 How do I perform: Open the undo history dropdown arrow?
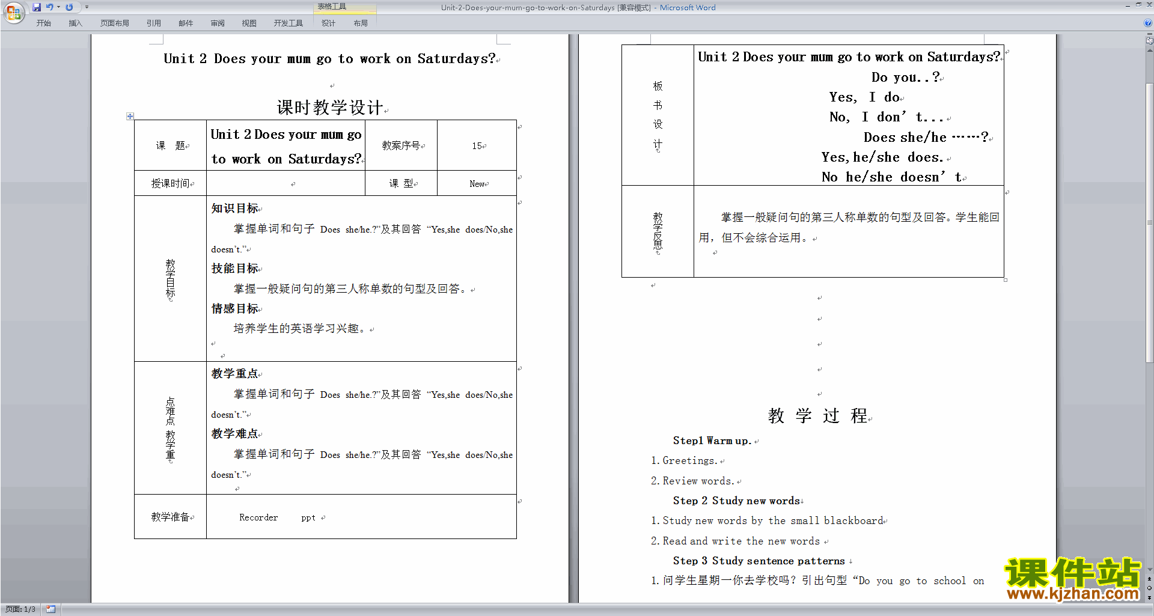[x=58, y=7]
